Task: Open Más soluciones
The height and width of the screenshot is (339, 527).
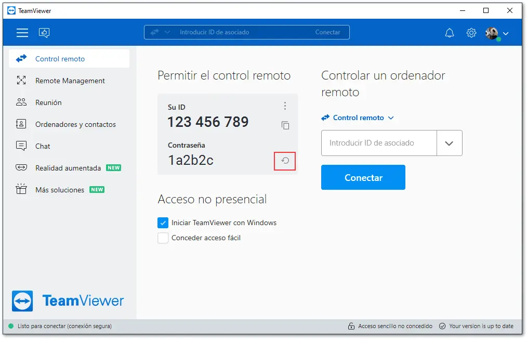Action: (69, 190)
